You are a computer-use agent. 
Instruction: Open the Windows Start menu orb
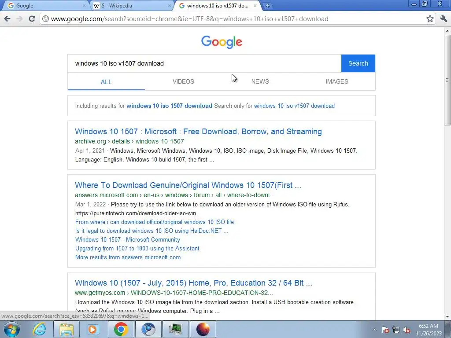pos(12,329)
